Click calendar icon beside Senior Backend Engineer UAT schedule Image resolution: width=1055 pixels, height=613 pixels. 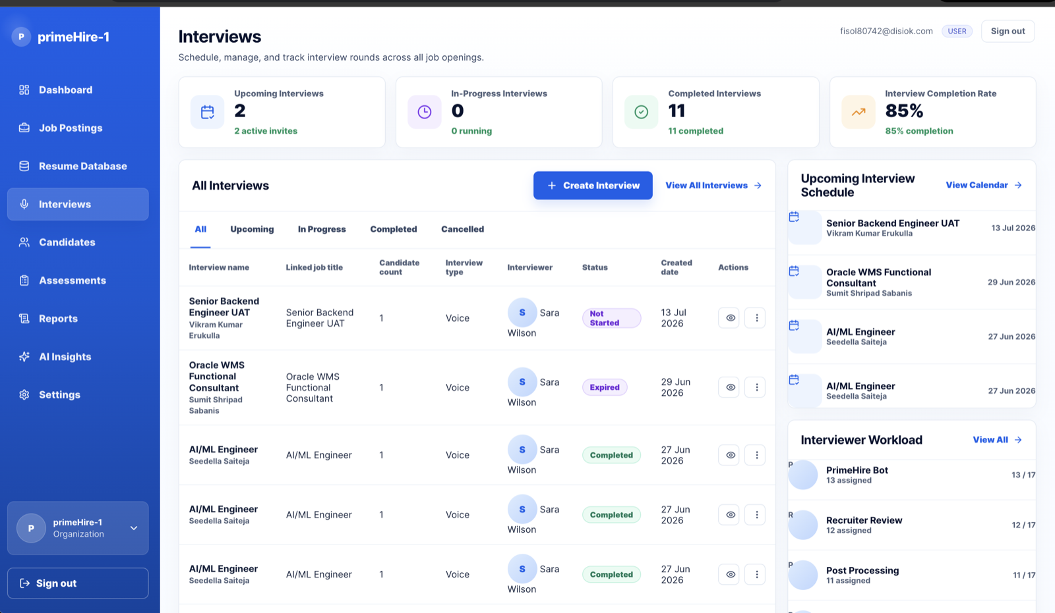point(794,217)
